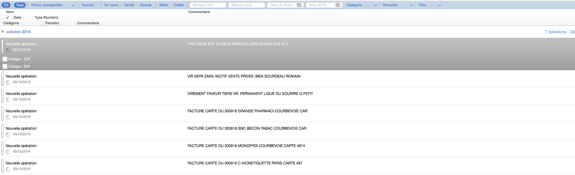Viewport: 575px width, 175px height.
Task: Click the upper Charges : EDF color square
Action: coord(5,59)
